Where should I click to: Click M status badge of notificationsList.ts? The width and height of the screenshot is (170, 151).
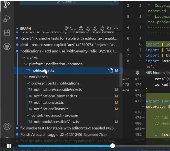tap(117, 103)
